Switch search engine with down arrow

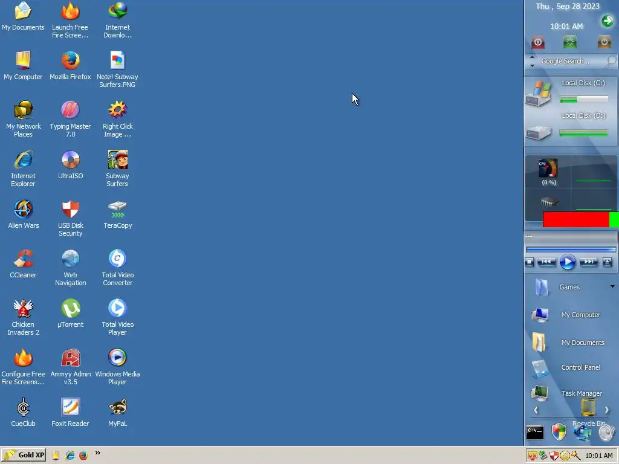point(532,65)
